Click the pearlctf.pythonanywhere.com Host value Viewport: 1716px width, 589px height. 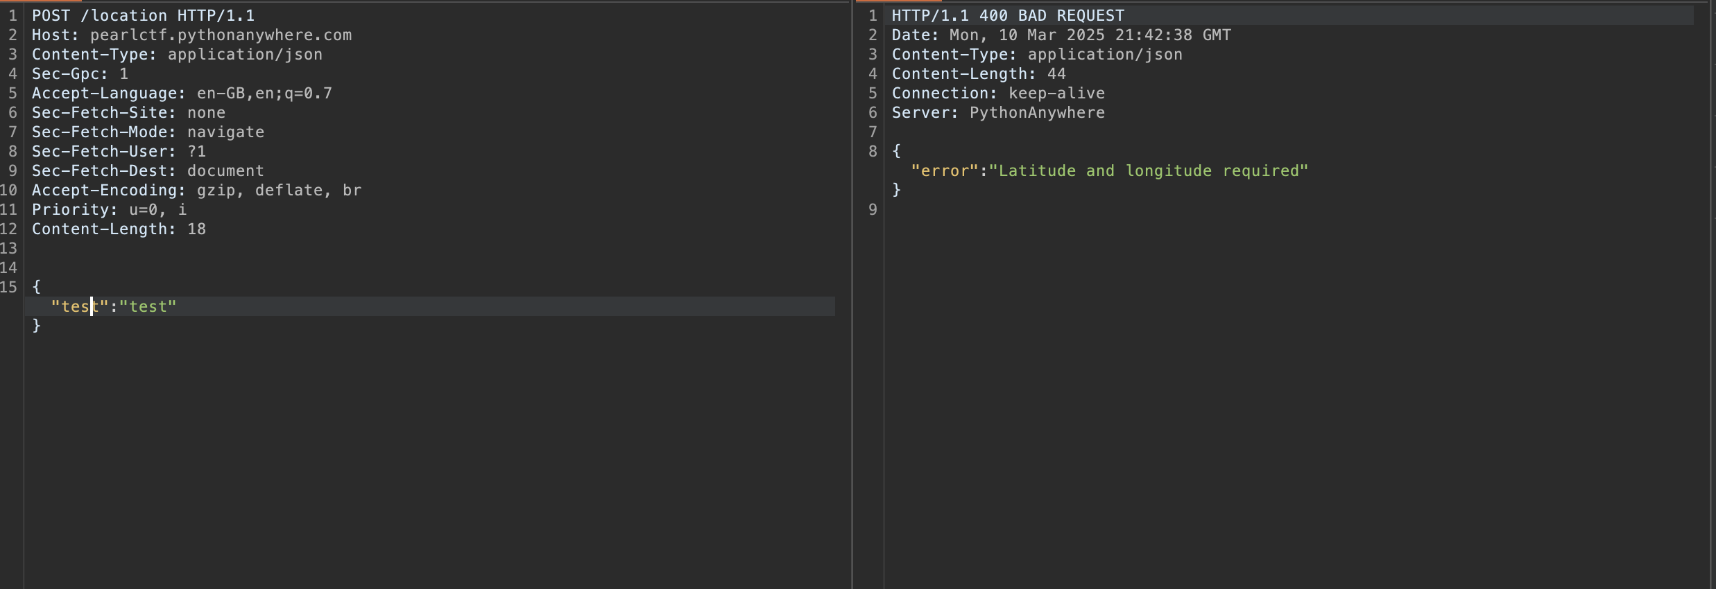click(x=221, y=35)
